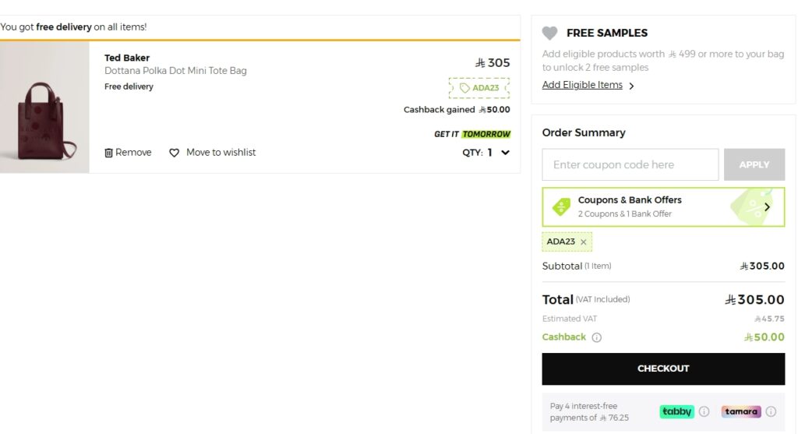This screenshot has width=798, height=434.
Task: Open the Cashback info icon
Action: point(597,337)
